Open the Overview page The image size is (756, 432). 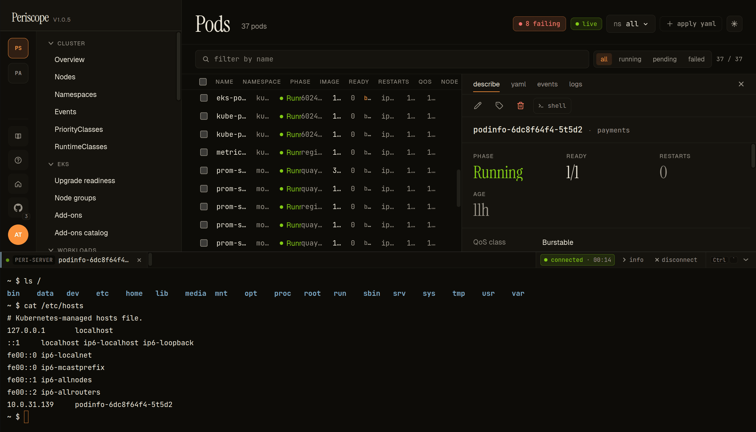tap(69, 60)
